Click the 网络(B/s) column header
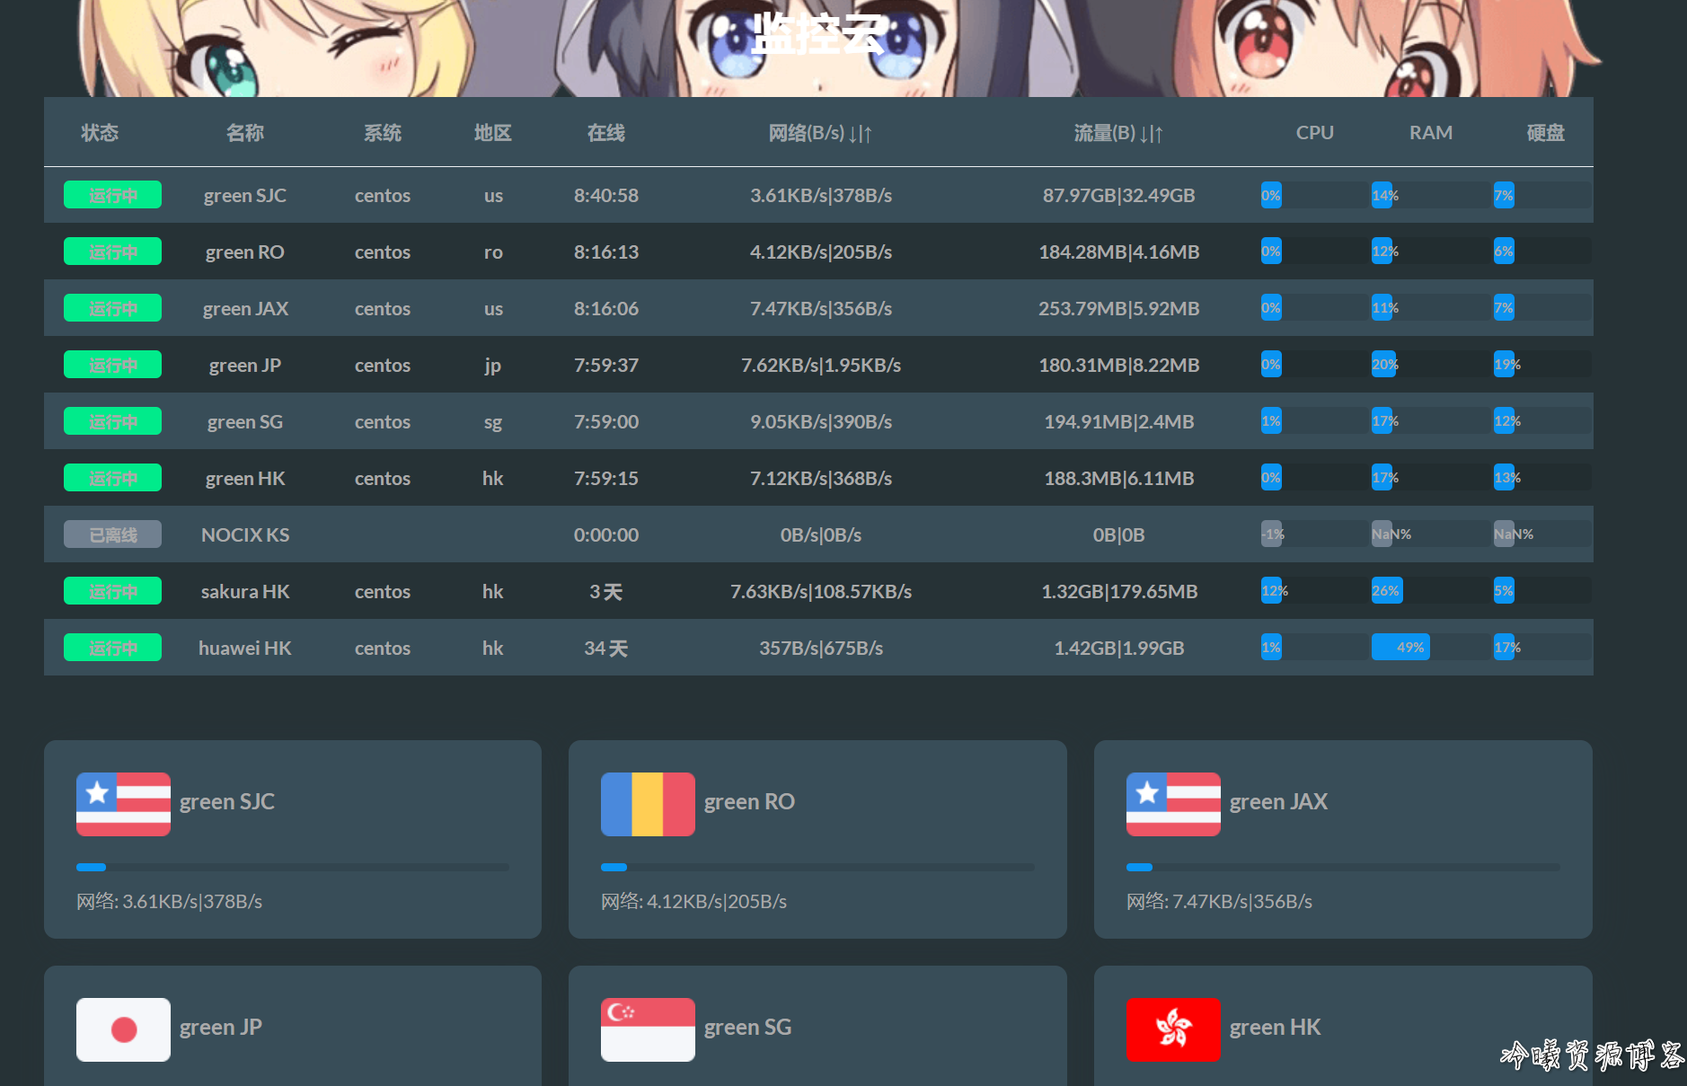 (x=821, y=133)
